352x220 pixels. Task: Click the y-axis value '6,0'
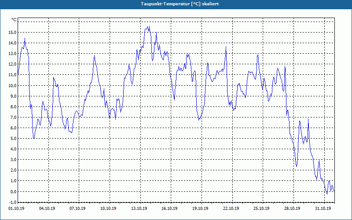[x=13, y=128]
